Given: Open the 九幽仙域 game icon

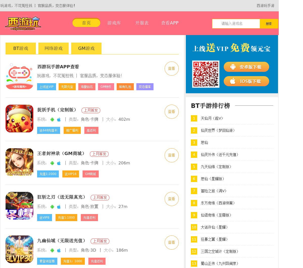Looking at the screenshot, I should click(x=19, y=249).
